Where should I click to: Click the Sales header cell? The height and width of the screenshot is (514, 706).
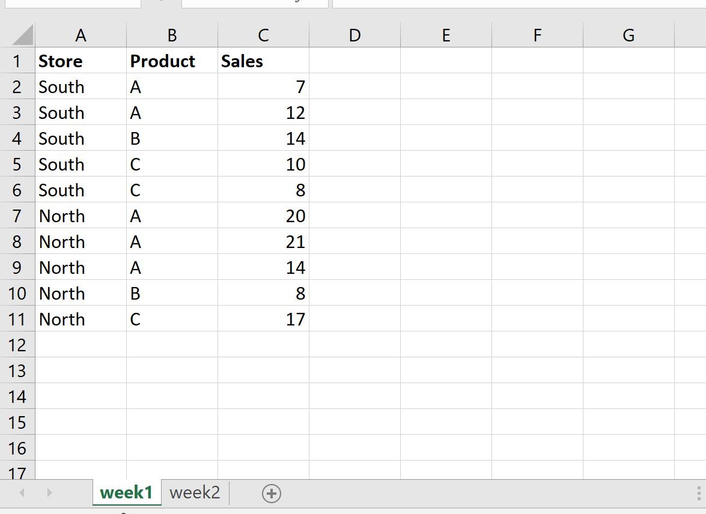tap(263, 61)
